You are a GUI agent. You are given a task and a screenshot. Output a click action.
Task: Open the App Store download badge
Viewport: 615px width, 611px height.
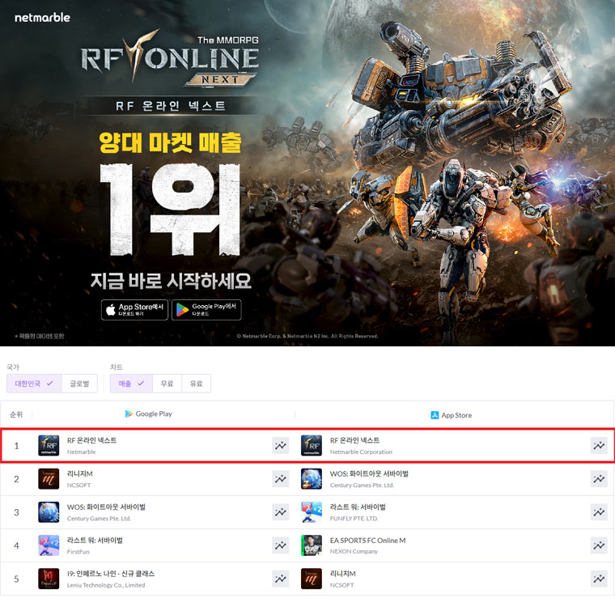[134, 310]
